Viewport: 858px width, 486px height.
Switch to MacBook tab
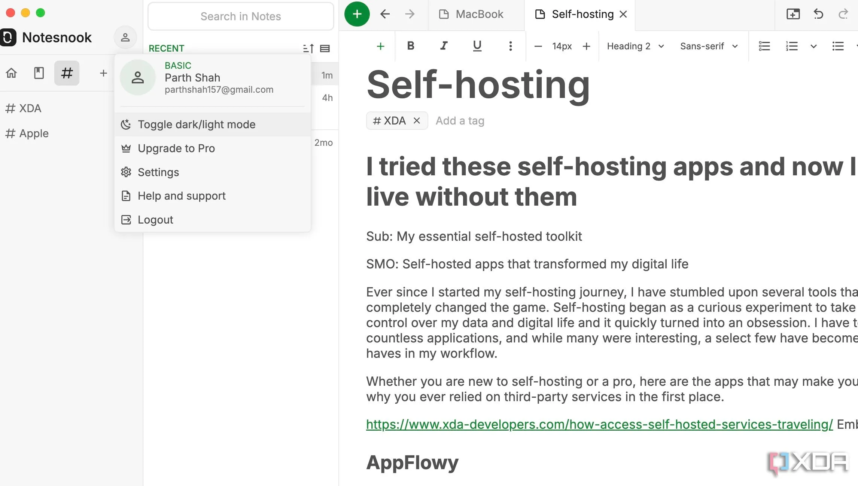pos(476,14)
